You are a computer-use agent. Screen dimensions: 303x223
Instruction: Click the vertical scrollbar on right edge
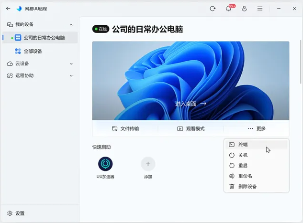point(301,62)
